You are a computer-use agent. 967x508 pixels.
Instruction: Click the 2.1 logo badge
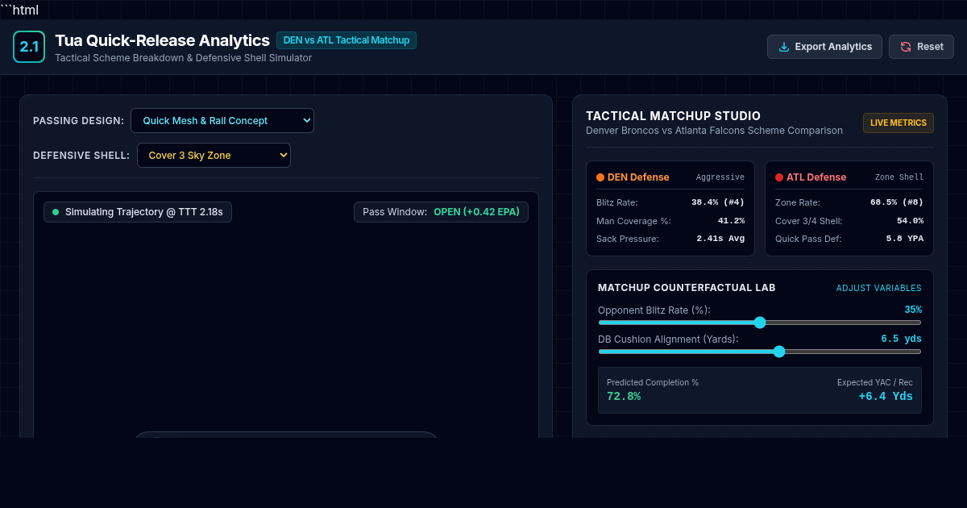pyautogui.click(x=29, y=47)
